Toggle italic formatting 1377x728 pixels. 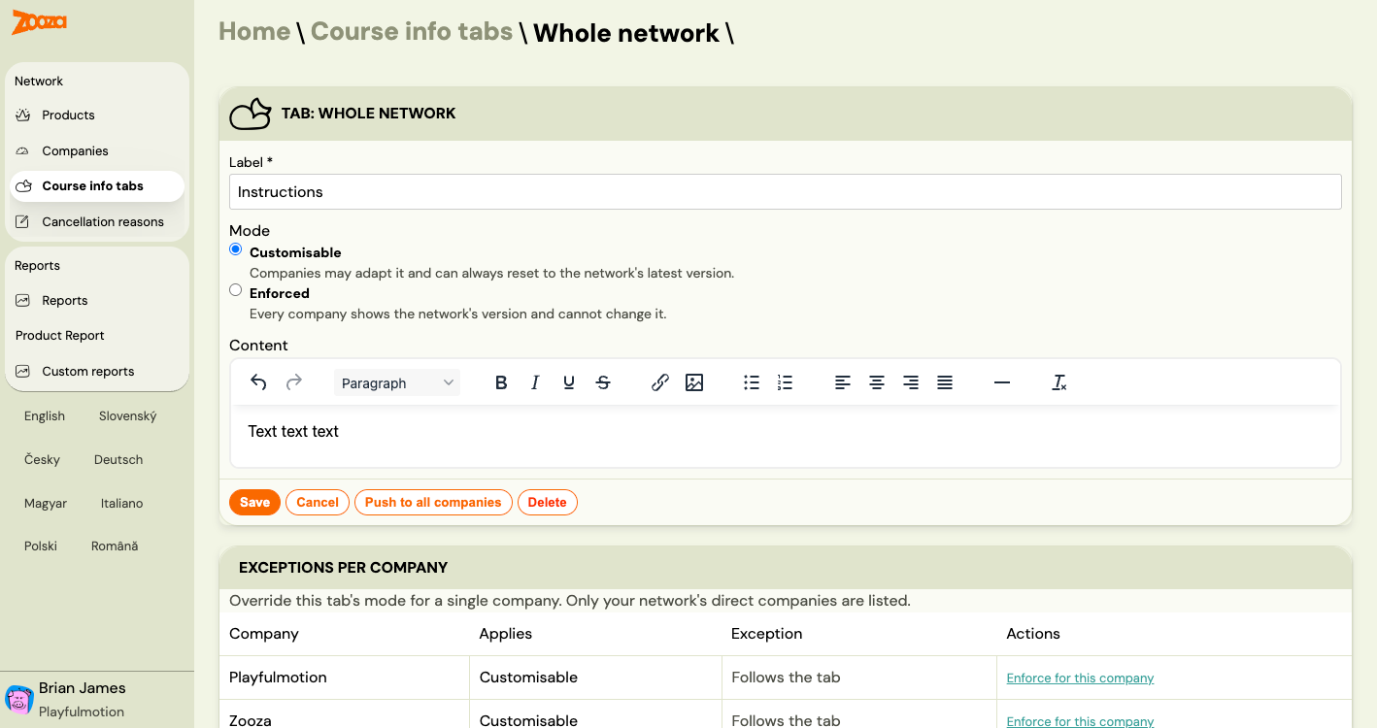tap(535, 382)
